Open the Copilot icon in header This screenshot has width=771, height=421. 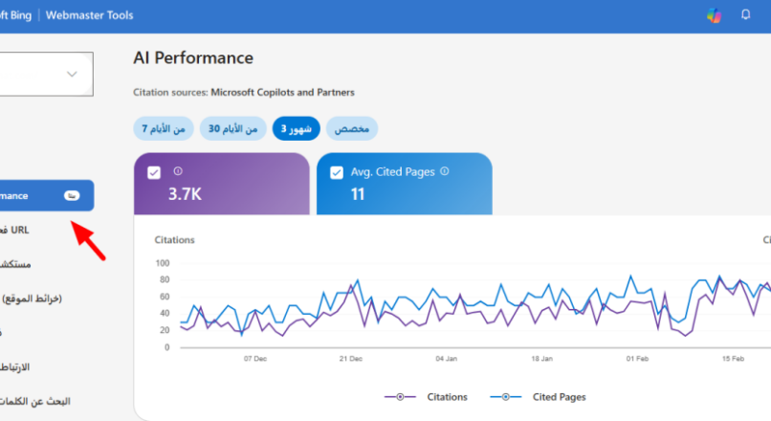[714, 15]
